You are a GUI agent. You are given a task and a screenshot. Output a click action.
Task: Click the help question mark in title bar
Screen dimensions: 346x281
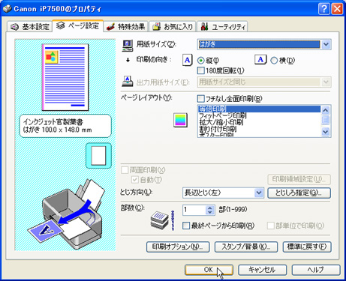click(x=324, y=9)
